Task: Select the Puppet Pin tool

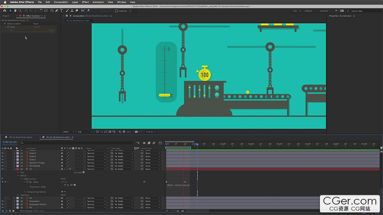Action: point(88,10)
